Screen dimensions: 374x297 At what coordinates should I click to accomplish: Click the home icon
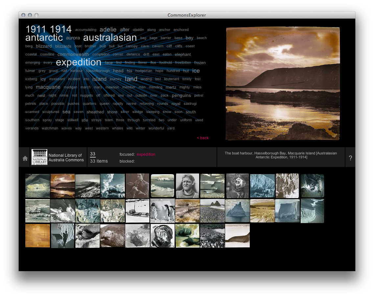point(24,157)
